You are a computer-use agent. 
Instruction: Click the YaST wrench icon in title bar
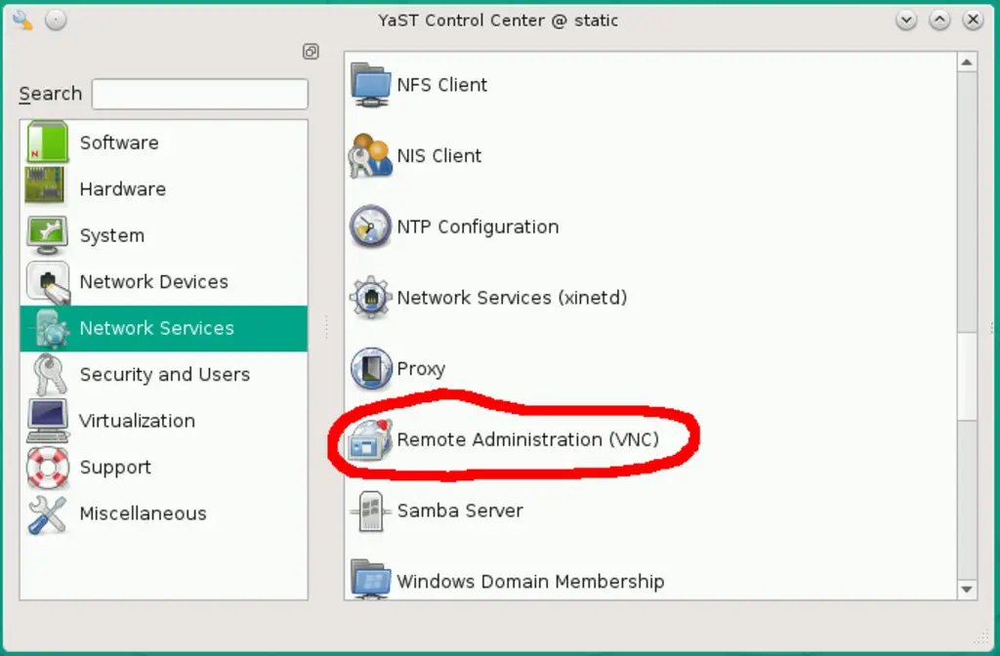(x=22, y=20)
